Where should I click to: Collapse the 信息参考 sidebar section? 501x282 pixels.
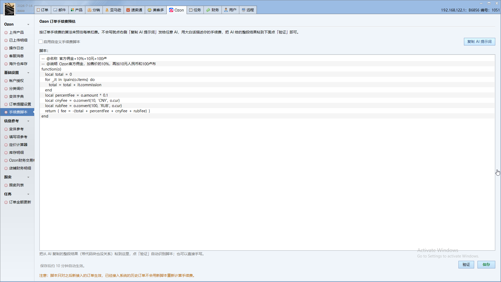coord(28,121)
